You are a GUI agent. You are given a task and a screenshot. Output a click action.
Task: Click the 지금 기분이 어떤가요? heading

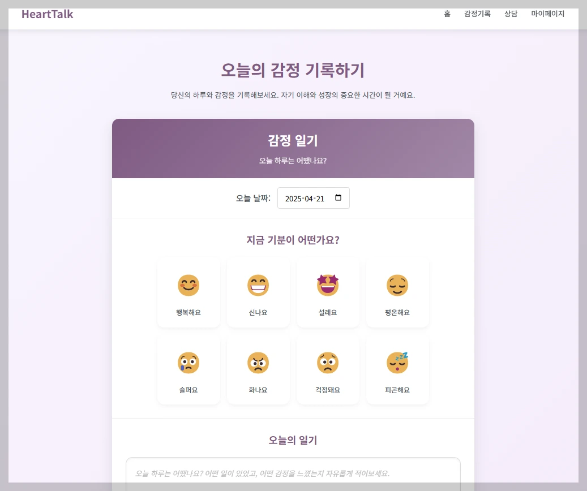coord(293,240)
